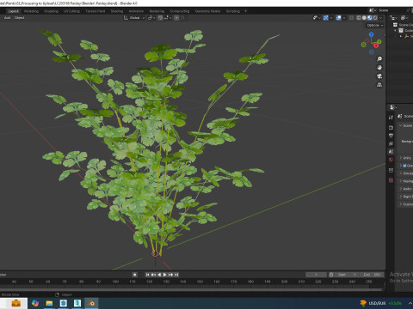Viewport: 413px width, 309px height.
Task: Toggle show overlays button
Action: 339,18
